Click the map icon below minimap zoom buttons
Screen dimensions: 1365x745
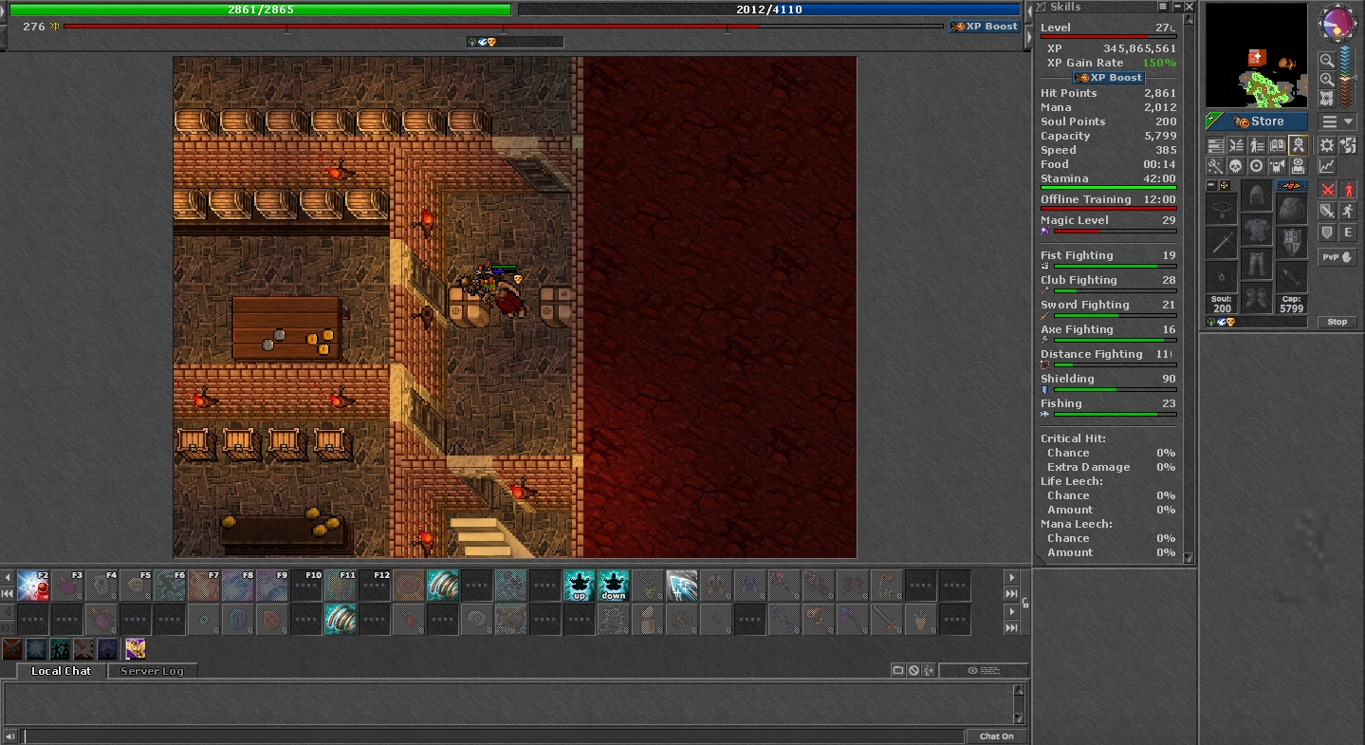[1327, 98]
